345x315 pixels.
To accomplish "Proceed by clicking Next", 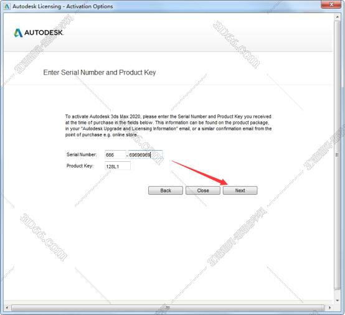I will [240, 190].
